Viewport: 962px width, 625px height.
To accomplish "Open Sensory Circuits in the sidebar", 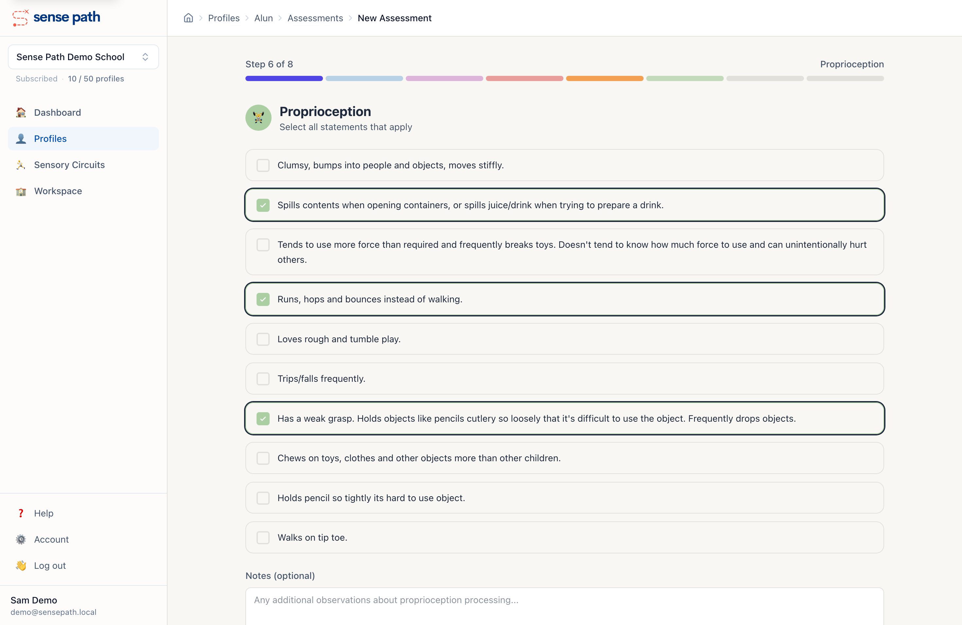I will click(83, 165).
